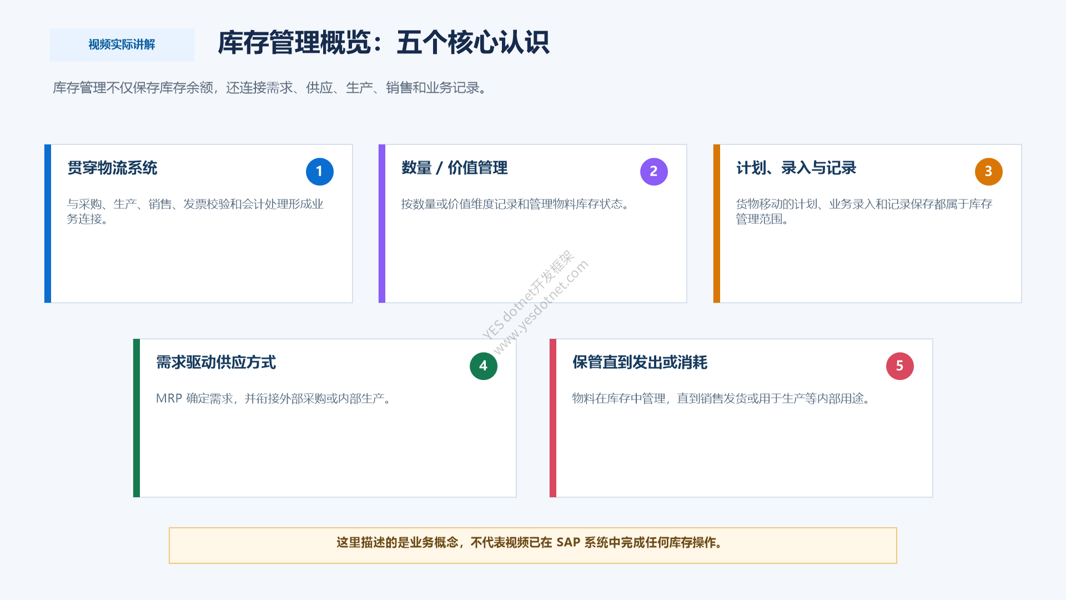Click the description starting with 物料在库存中管理
This screenshot has height=600, width=1066.
722,399
